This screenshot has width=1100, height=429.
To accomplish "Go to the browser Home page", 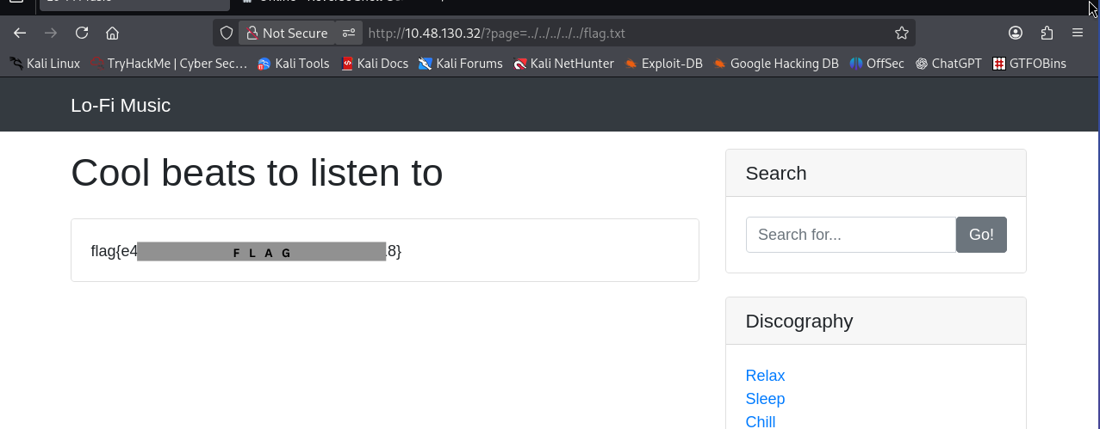I will pos(112,33).
